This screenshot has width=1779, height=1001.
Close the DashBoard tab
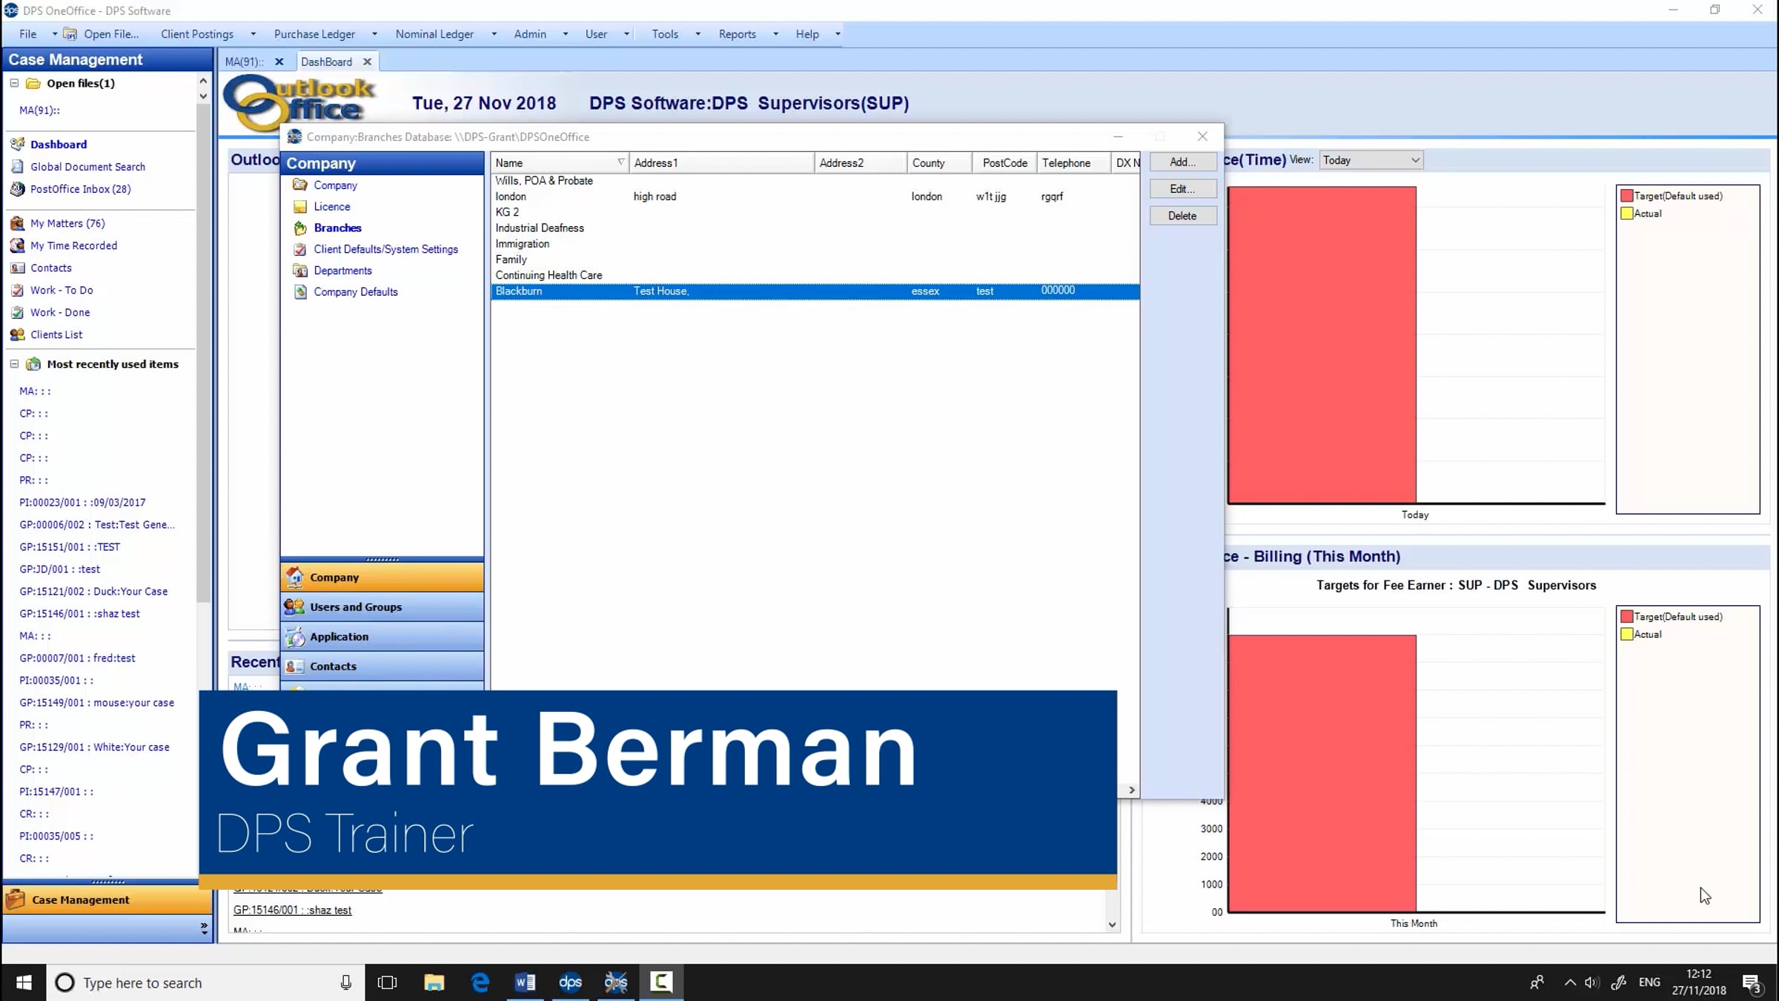pyautogui.click(x=367, y=62)
